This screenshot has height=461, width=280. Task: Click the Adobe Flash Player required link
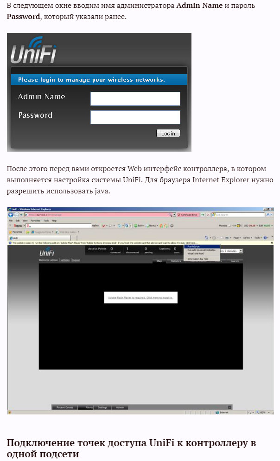tap(140, 298)
